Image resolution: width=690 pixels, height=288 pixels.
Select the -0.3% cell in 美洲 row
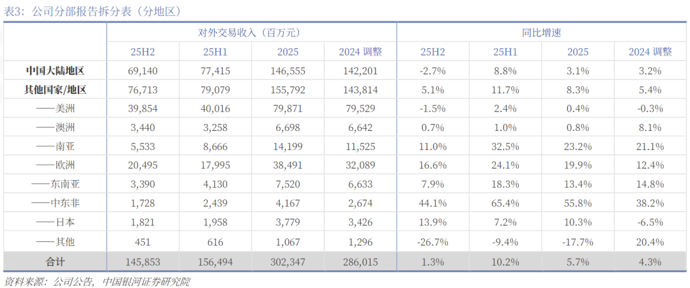coord(650,109)
